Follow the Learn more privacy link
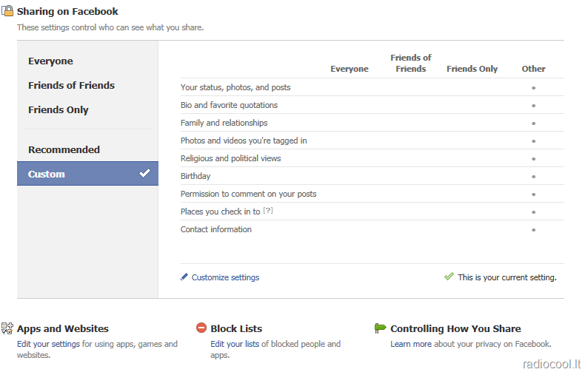 (411, 344)
